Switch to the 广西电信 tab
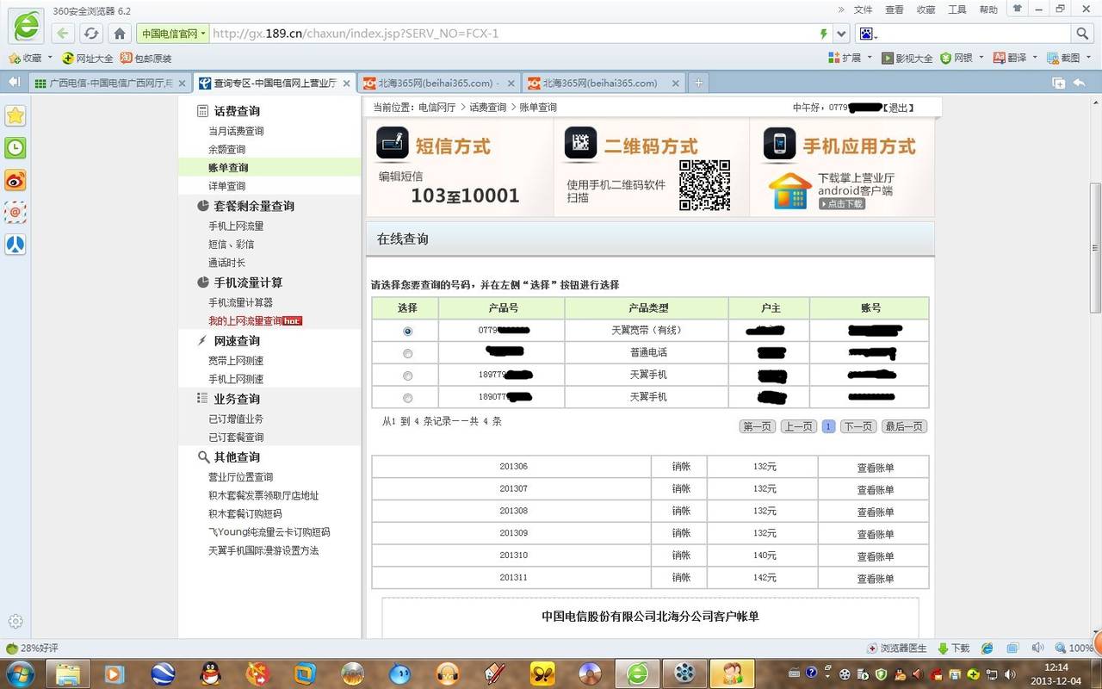The width and height of the screenshot is (1102, 689). tap(110, 83)
